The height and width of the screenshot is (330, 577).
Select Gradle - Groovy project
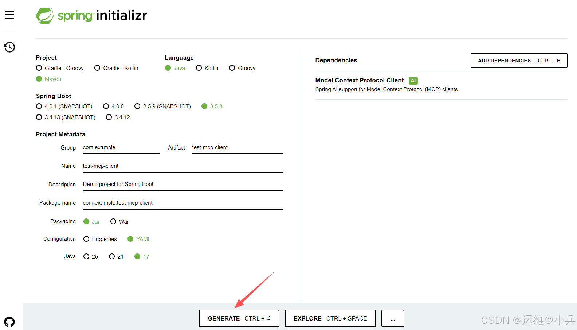tap(60, 68)
